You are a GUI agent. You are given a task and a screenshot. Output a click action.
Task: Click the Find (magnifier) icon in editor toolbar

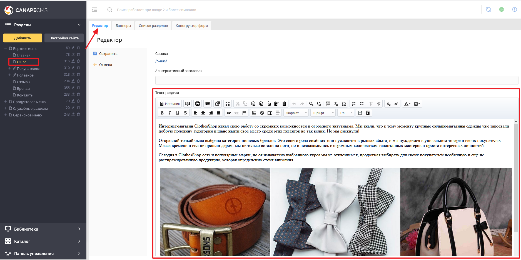coord(311,104)
